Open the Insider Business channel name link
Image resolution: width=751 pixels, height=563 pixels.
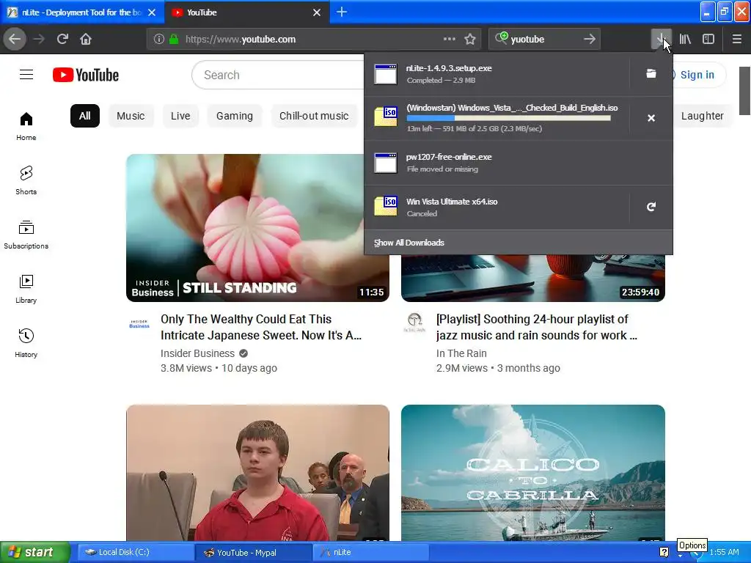pyautogui.click(x=197, y=353)
